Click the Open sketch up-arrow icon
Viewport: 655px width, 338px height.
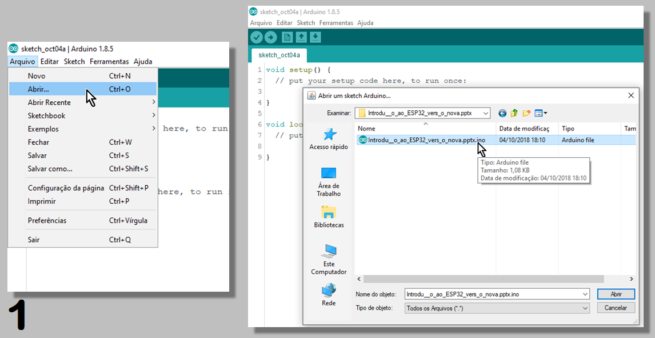click(x=301, y=37)
